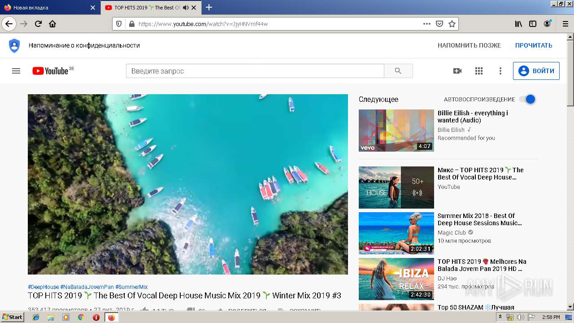The image size is (574, 323).
Task: Click the Billie Eilish channel name
Action: pyautogui.click(x=451, y=130)
